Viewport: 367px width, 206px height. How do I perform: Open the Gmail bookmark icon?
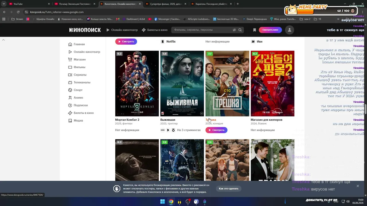(x=118, y=19)
